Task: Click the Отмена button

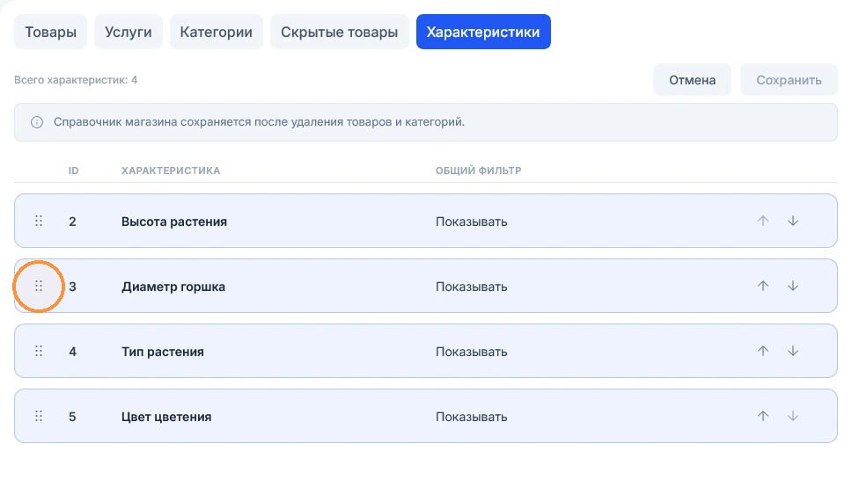Action: click(692, 80)
